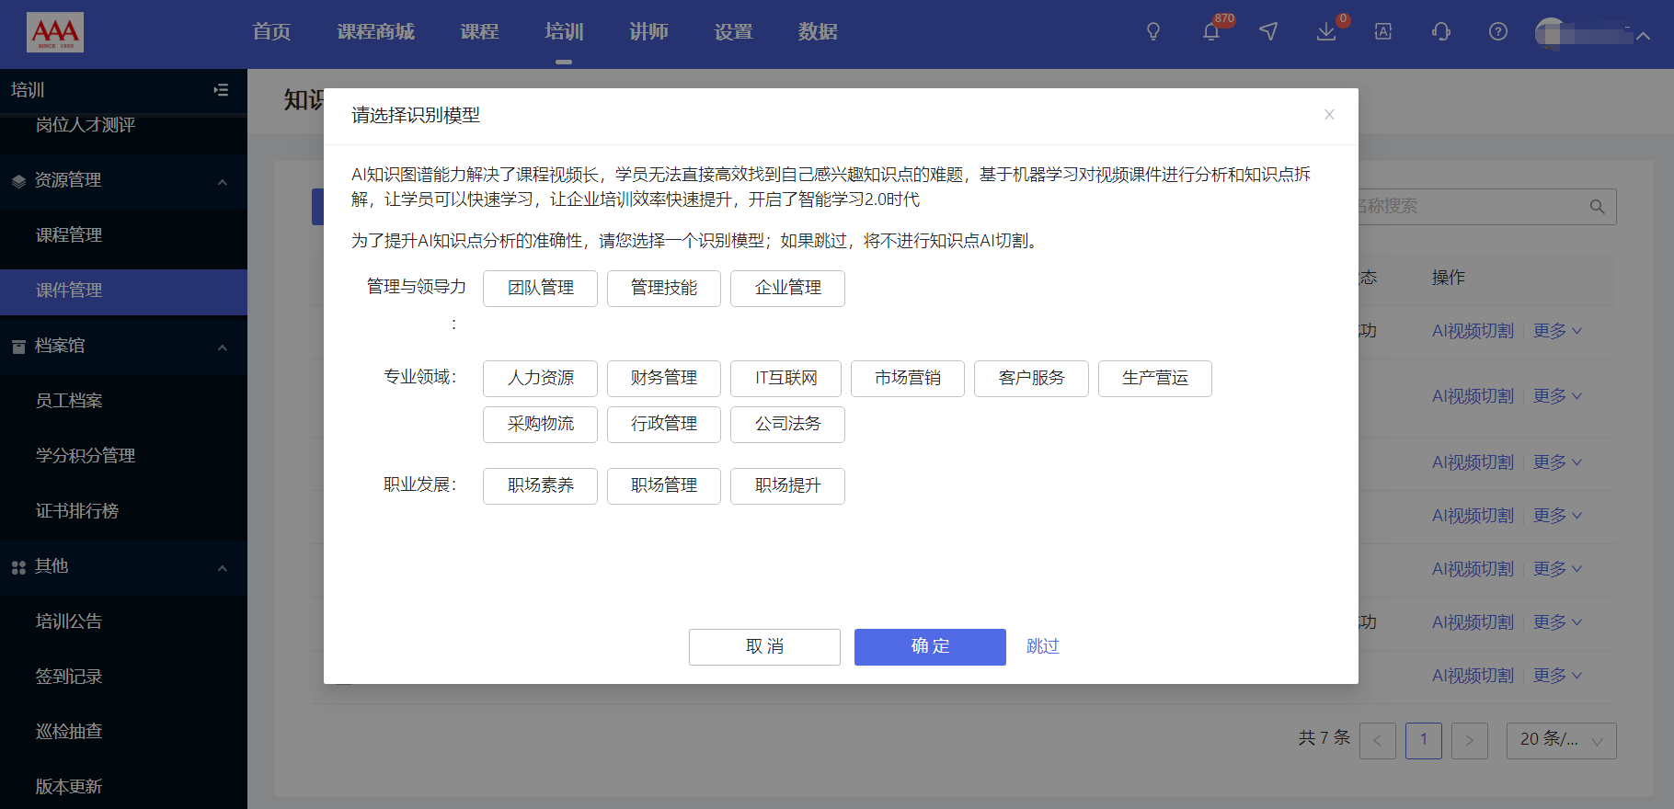The height and width of the screenshot is (809, 1674).
Task: Select the 团队管理 model option
Action: coord(540,288)
